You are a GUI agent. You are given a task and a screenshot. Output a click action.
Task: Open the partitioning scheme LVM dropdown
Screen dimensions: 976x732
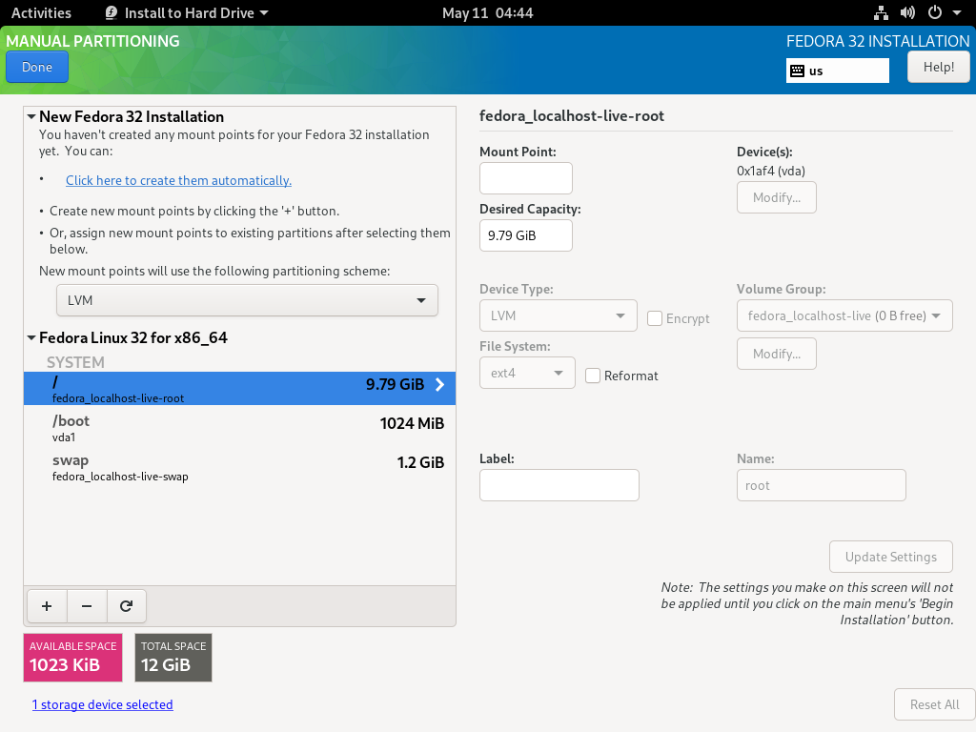pos(247,300)
